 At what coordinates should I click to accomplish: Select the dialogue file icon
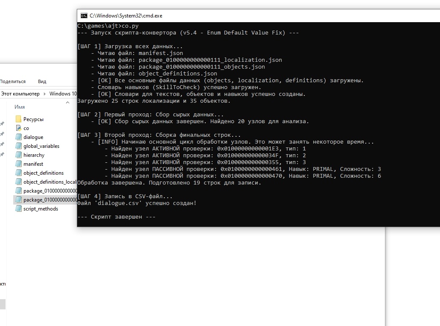pos(18,137)
